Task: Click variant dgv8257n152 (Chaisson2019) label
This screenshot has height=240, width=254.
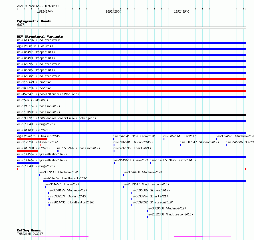Action: click(39, 136)
